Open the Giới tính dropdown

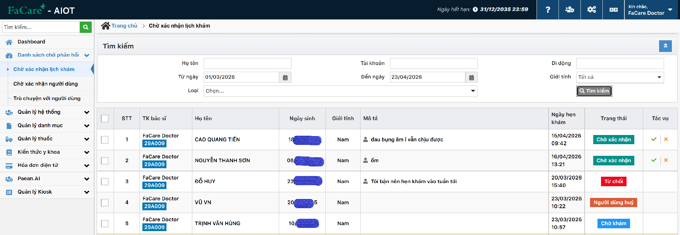click(x=620, y=77)
